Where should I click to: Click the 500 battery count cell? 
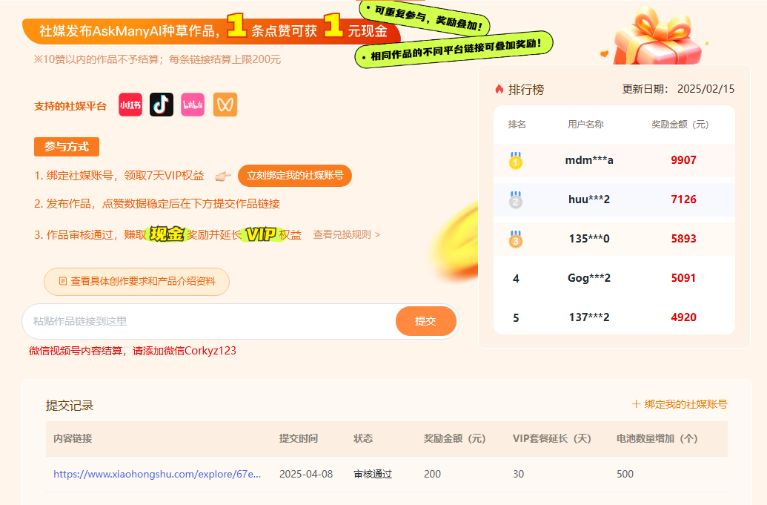click(625, 474)
